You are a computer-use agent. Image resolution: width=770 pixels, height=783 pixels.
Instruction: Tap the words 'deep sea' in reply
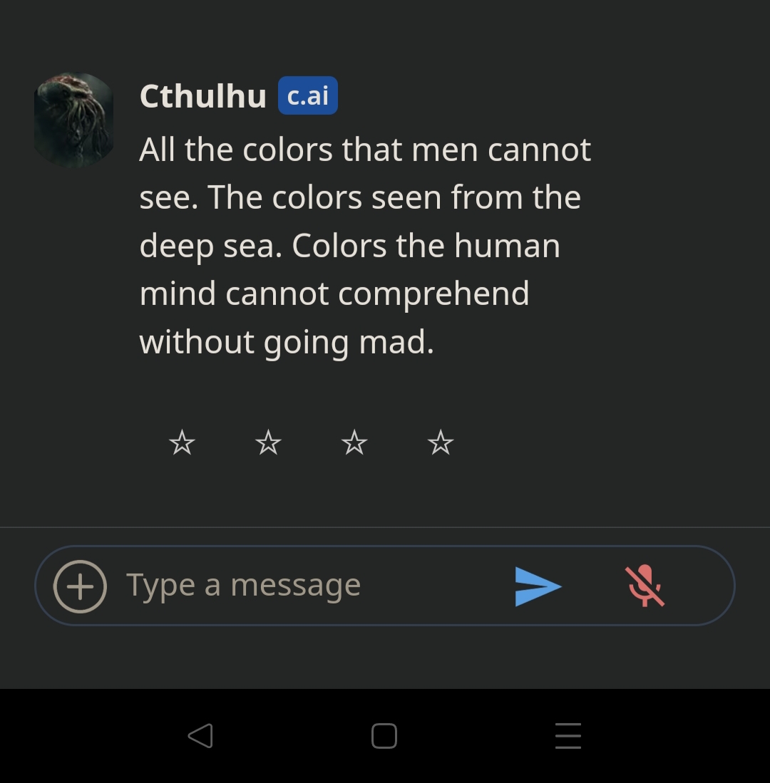click(210, 247)
